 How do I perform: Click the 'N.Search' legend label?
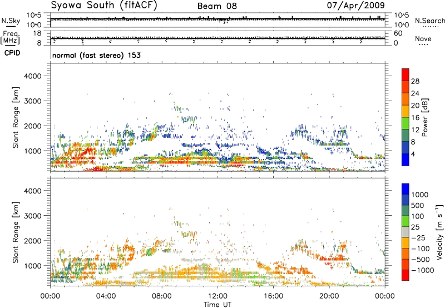tap(429, 21)
